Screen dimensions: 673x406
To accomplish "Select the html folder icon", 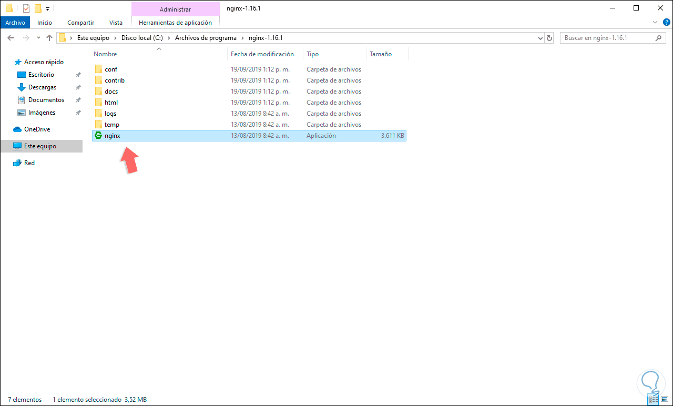I will click(98, 103).
